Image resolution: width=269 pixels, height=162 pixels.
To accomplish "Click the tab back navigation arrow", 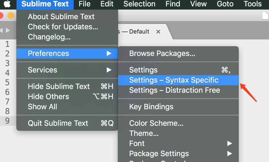I will (1, 30).
